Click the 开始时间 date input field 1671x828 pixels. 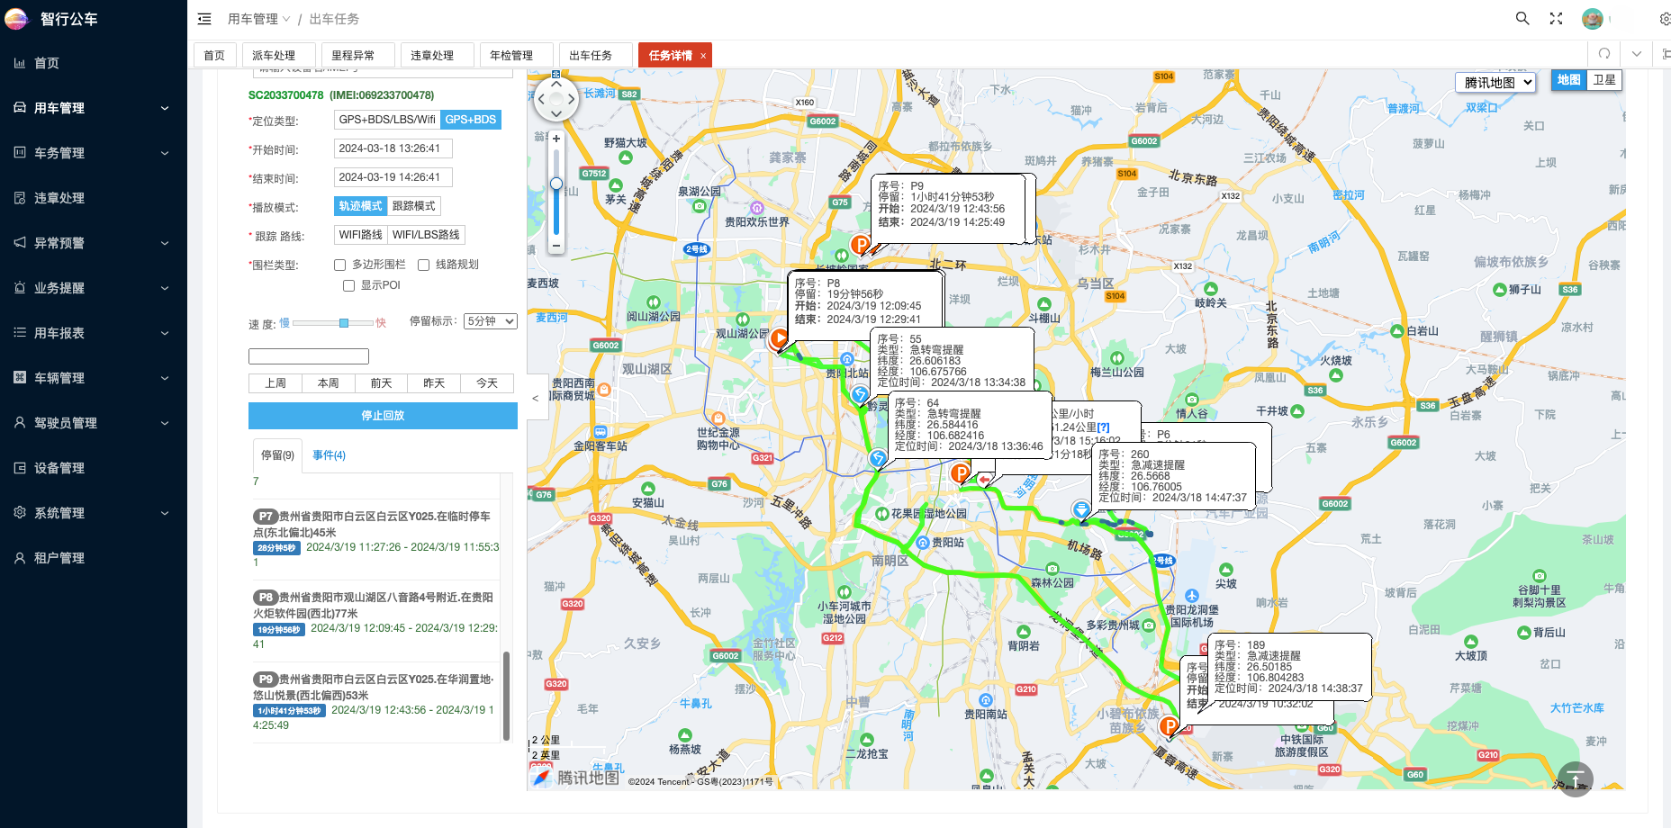tap(393, 148)
